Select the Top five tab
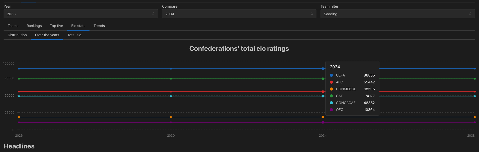This screenshot has width=479, height=152. 56,26
